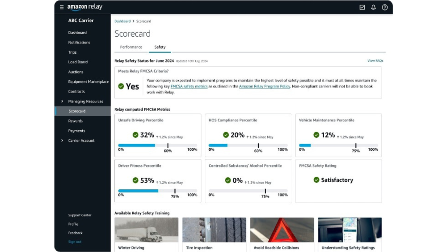
Task: Click the amazon relay logo
Action: coord(84,7)
